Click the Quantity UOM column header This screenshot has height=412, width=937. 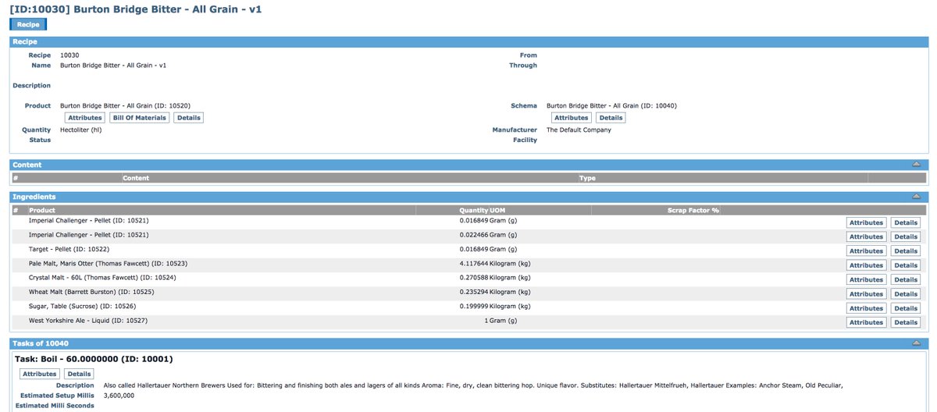coord(483,211)
